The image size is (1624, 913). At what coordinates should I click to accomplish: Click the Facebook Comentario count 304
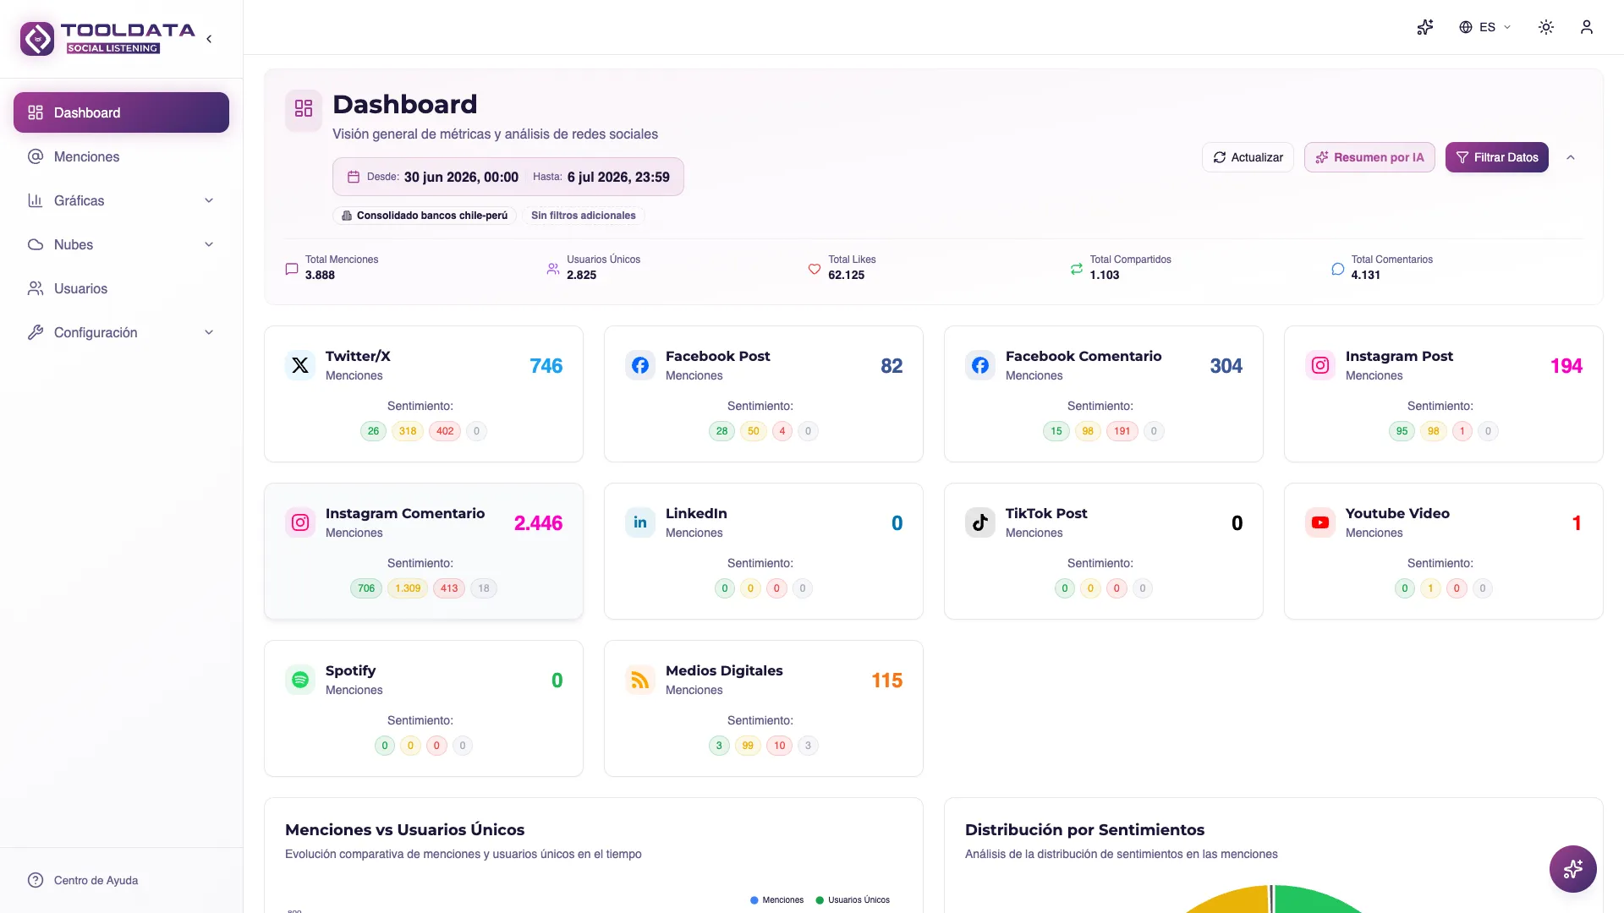[1226, 366]
